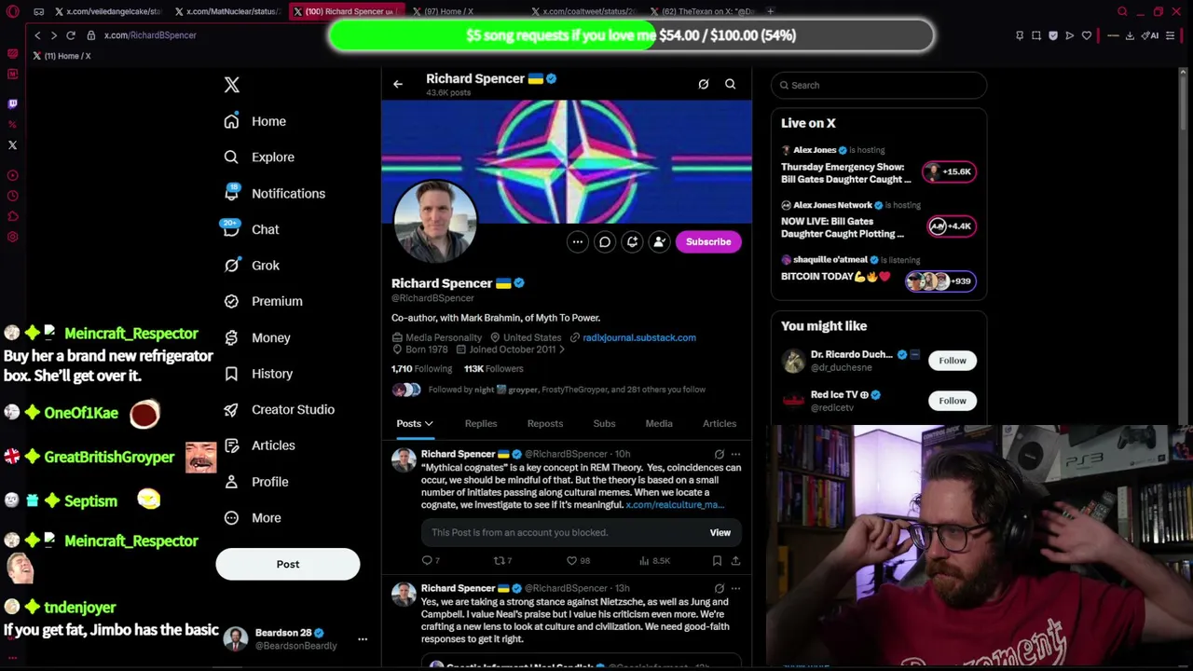Image resolution: width=1193 pixels, height=671 pixels.
Task: Switch to the Subs tab
Action: [x=604, y=424]
